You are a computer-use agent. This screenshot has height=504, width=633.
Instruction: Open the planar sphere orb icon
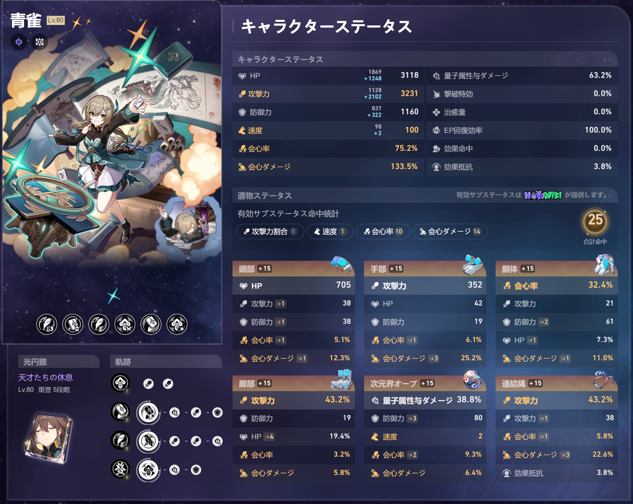click(x=472, y=379)
